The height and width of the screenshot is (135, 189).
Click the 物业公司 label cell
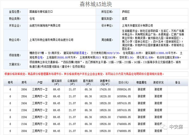coord(16,40)
